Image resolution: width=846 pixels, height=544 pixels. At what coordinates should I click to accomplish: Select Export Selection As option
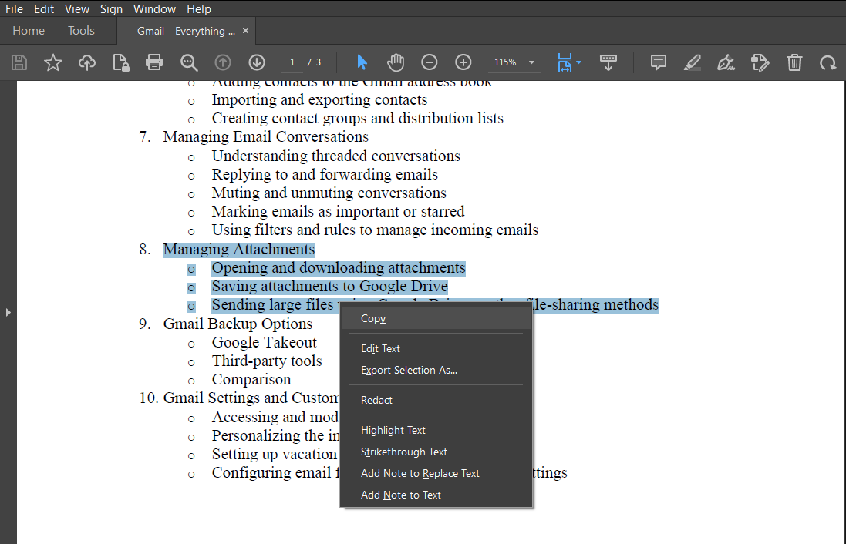pyautogui.click(x=436, y=371)
